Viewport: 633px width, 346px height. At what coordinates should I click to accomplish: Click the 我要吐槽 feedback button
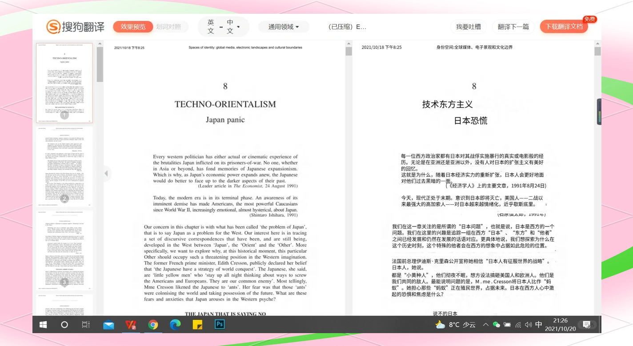(469, 27)
